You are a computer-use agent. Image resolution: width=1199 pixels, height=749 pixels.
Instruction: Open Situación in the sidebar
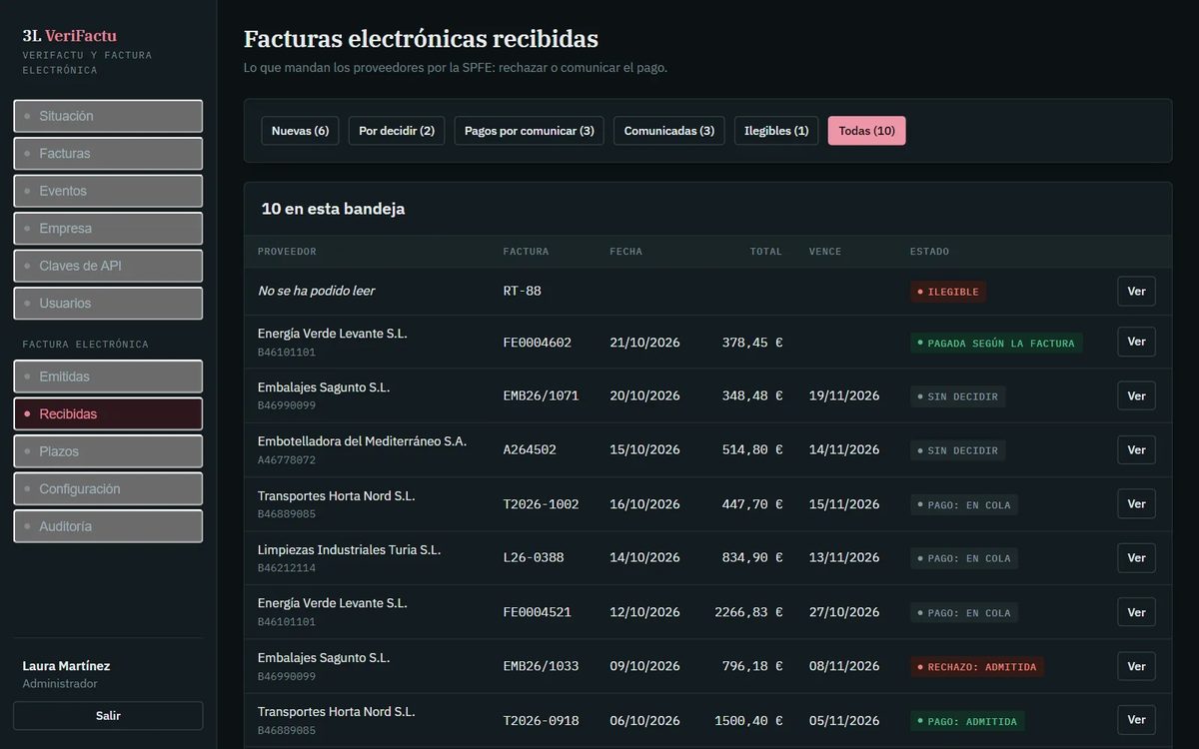pos(108,116)
